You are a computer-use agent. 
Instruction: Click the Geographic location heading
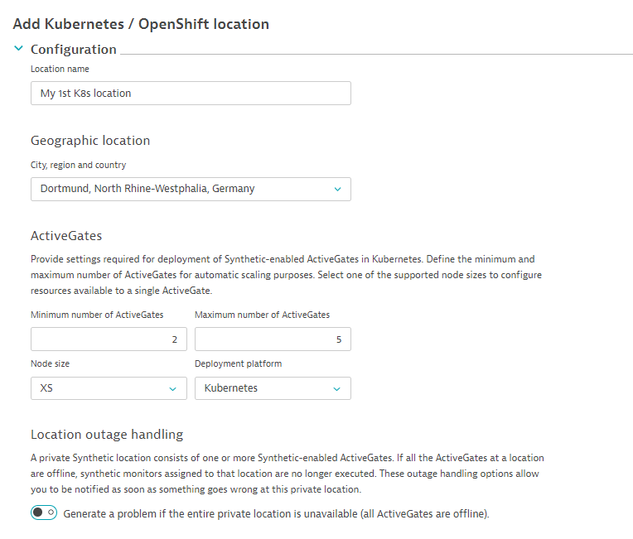90,141
